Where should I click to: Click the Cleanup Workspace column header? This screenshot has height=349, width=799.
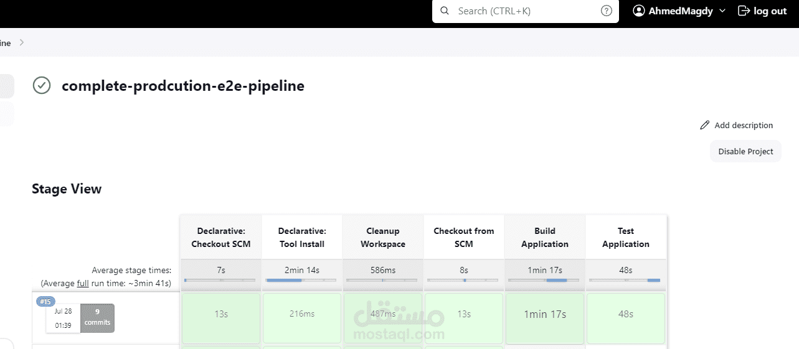coord(383,238)
